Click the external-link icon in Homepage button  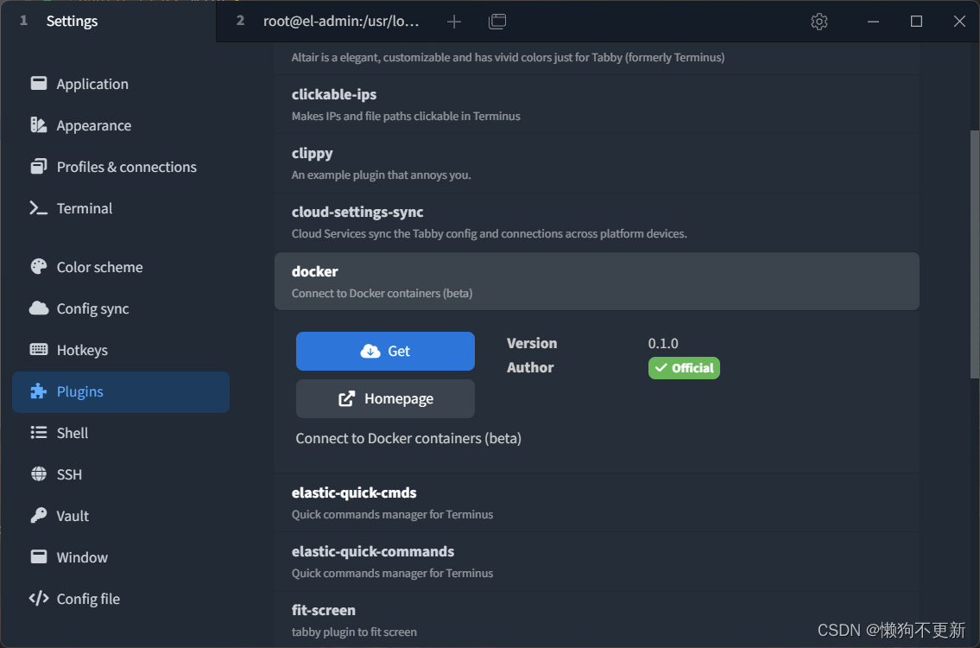347,398
